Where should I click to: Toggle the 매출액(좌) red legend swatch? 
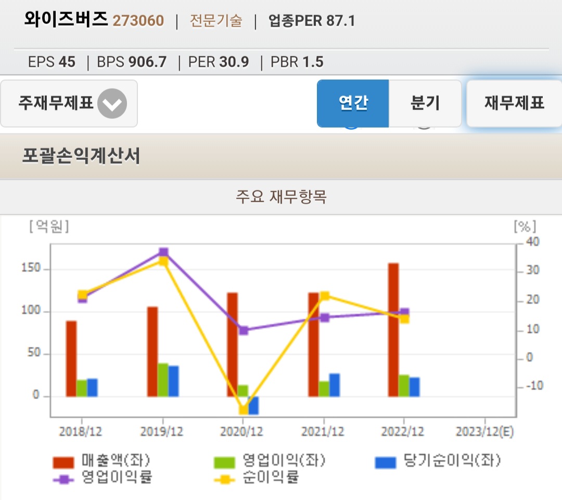click(63, 463)
